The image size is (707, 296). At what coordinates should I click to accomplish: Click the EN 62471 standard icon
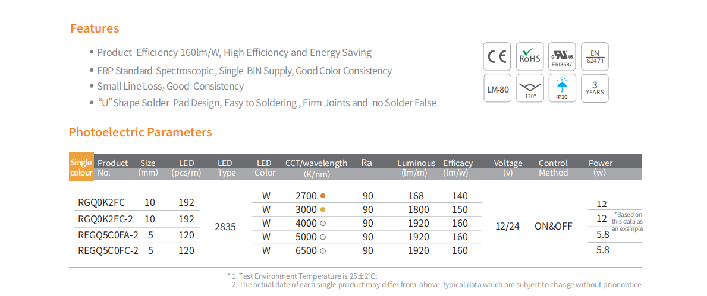click(594, 56)
